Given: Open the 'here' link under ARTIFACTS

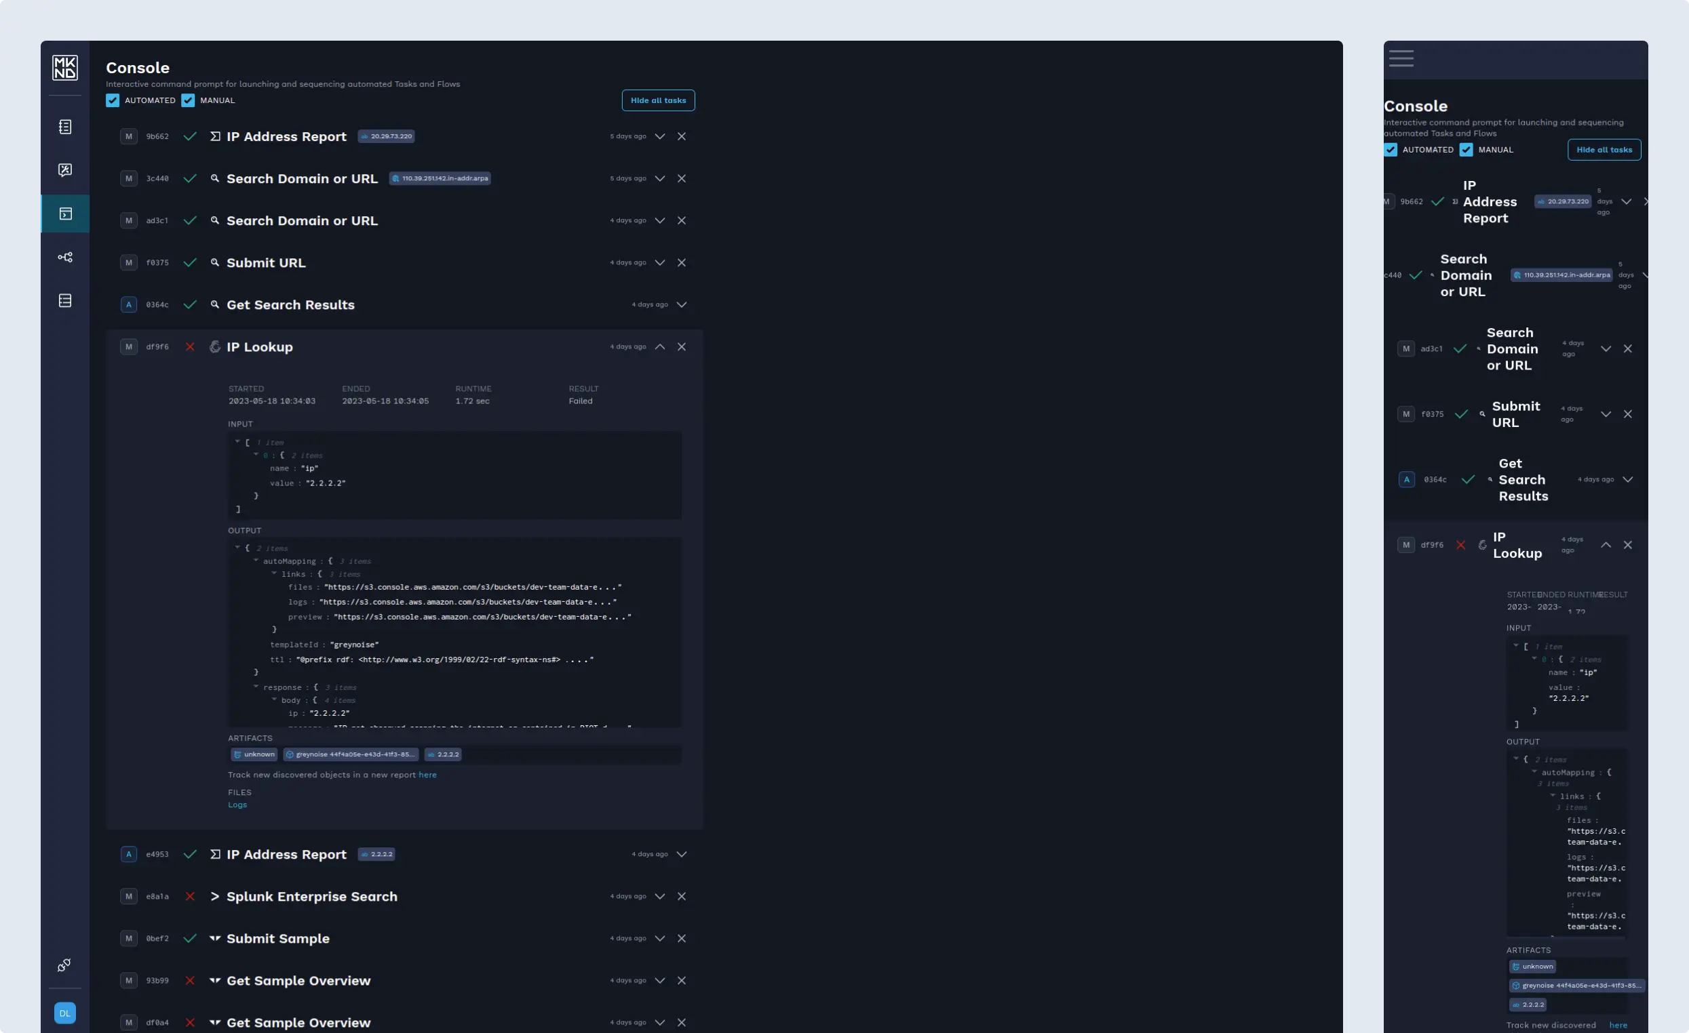Looking at the screenshot, I should (x=429, y=775).
